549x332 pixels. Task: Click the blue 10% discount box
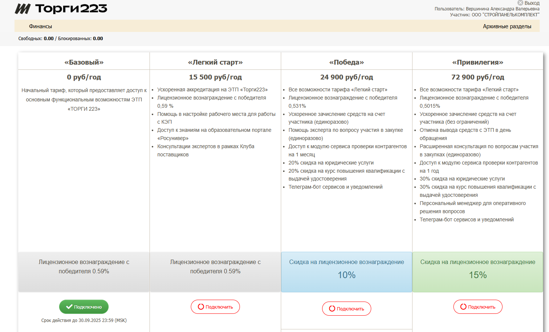(346, 272)
